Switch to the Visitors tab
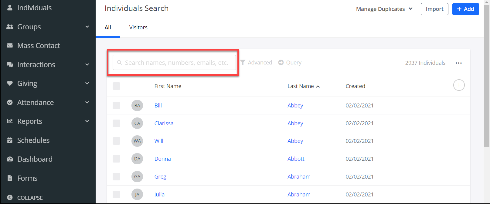The height and width of the screenshot is (204, 490). [x=138, y=28]
